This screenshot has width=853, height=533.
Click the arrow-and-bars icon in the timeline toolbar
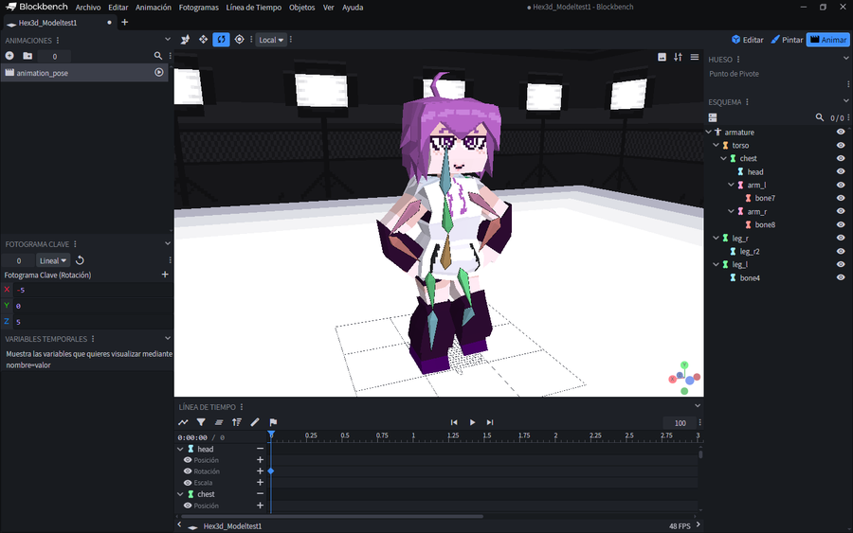point(237,422)
